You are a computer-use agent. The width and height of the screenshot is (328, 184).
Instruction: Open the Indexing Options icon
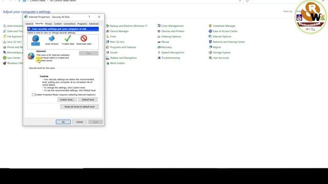[159, 36]
